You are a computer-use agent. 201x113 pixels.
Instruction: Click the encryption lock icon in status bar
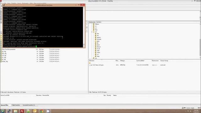[182, 108]
